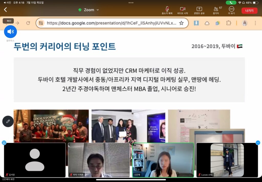
Task: Tap the back arrow in Zoom header
Action: 5,10
